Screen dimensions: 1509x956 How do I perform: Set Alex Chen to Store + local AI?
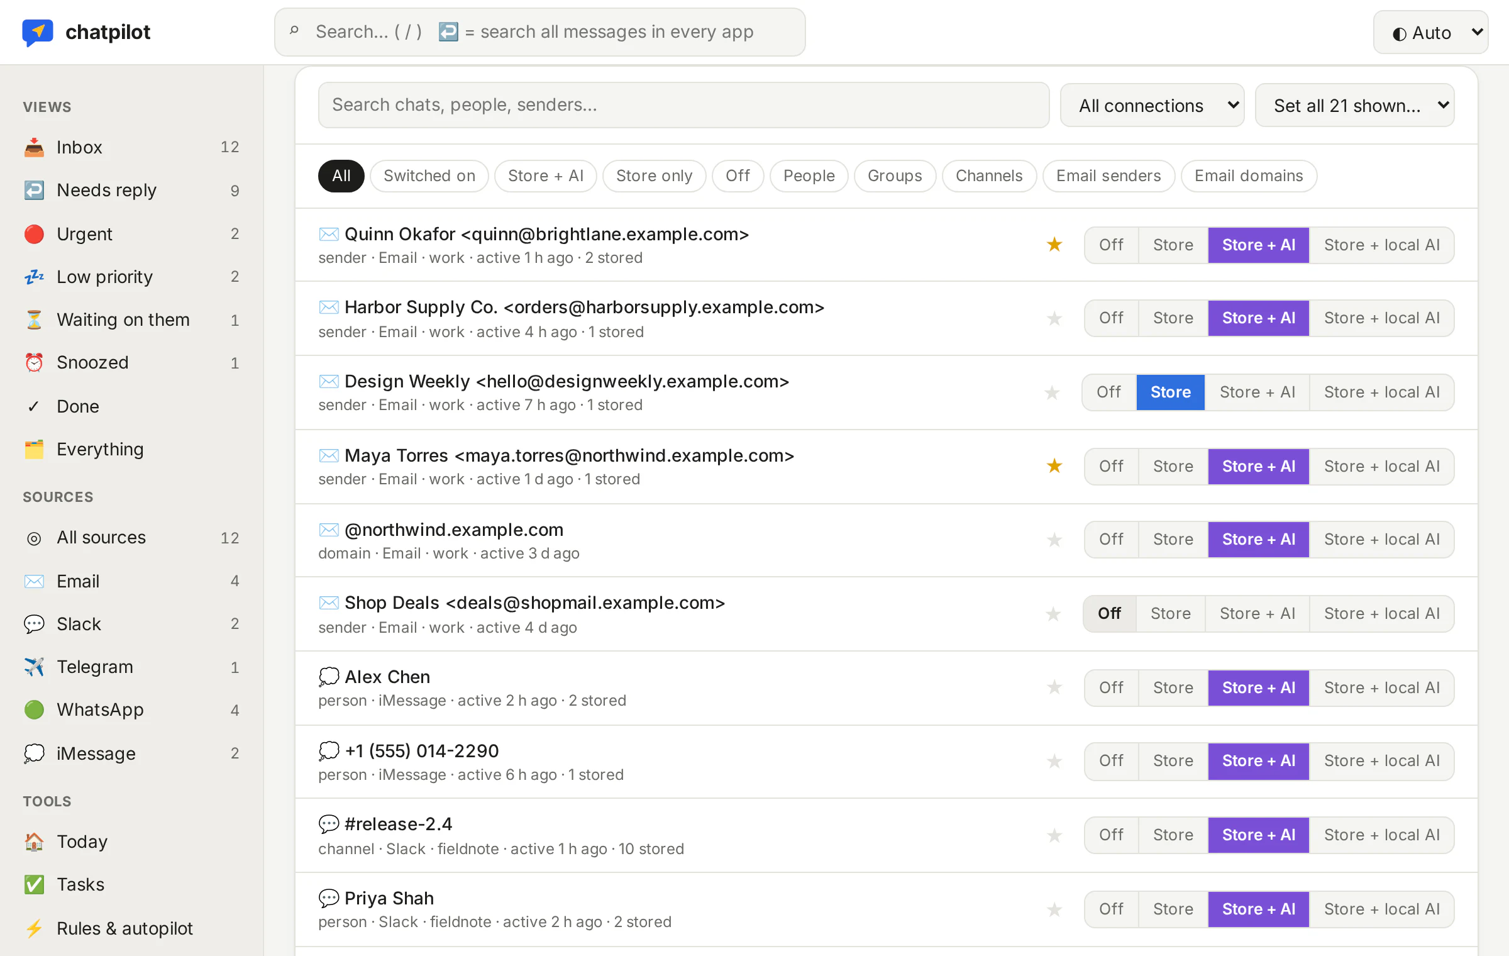coord(1381,687)
